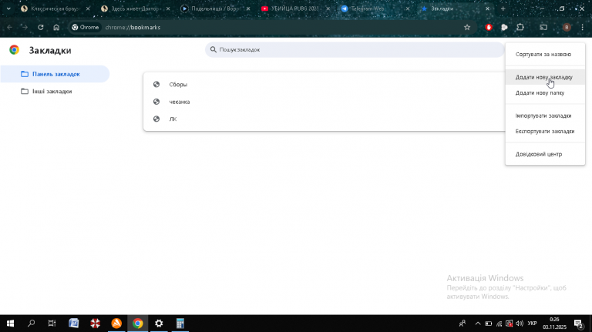Open the media cast icon
Image resolution: width=592 pixels, height=332 pixels.
click(x=543, y=27)
